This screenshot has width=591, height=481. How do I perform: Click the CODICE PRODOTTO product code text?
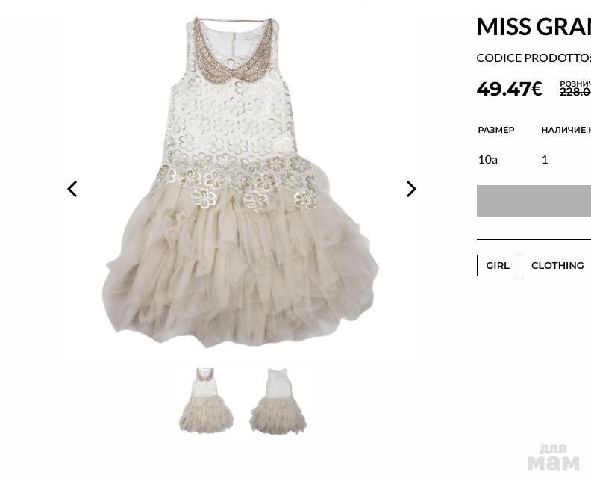(533, 58)
